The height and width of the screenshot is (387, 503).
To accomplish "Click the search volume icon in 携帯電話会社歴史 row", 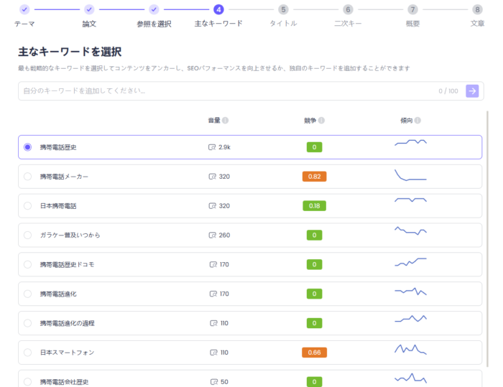I will click(214, 382).
